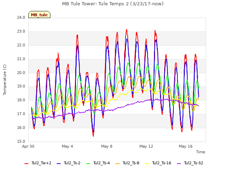227x170 pixels.
Task: Click the MB_tule label box
Action: 39,15
